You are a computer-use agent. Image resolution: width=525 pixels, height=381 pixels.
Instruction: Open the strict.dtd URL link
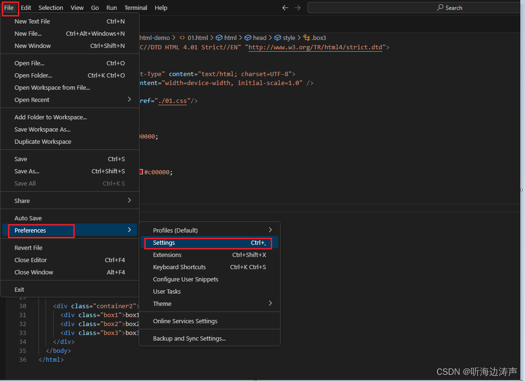(315, 47)
